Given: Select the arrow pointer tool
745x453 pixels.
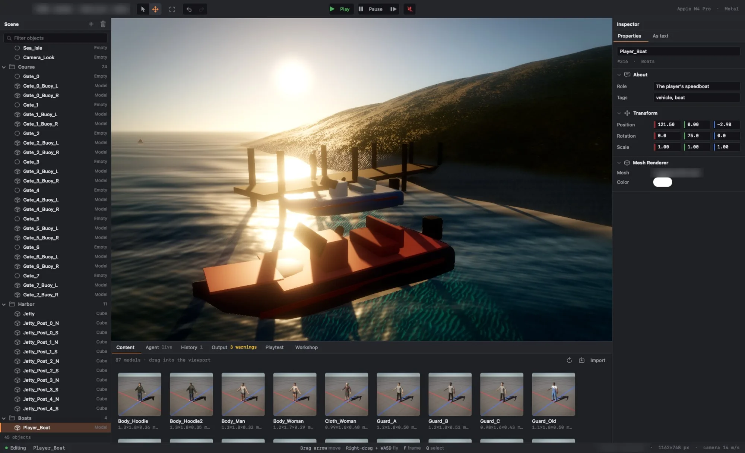Looking at the screenshot, I should click(x=143, y=9).
